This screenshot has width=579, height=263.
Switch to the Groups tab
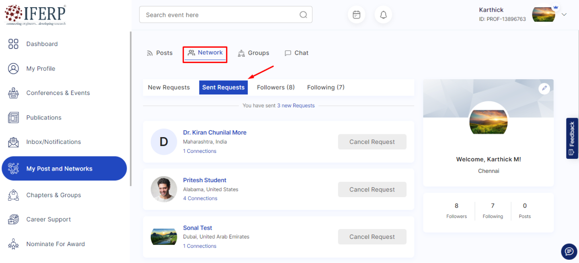coord(253,53)
